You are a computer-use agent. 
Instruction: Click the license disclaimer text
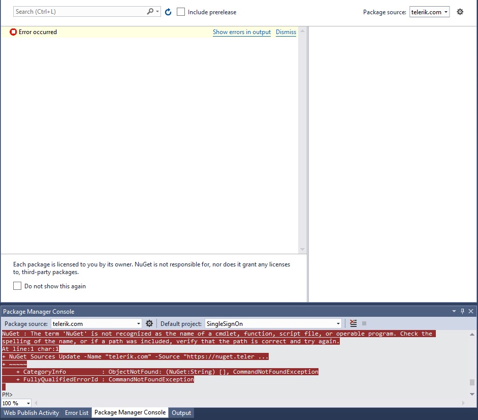151,268
